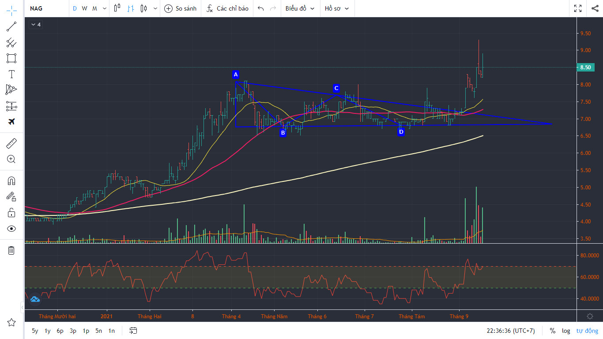This screenshot has width=603, height=339.
Task: Open the Hồ sơ dropdown menu
Action: (x=337, y=8)
